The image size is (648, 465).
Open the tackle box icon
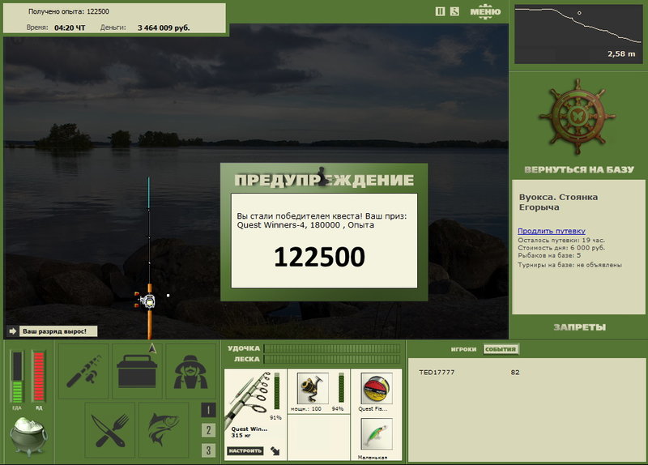137,371
